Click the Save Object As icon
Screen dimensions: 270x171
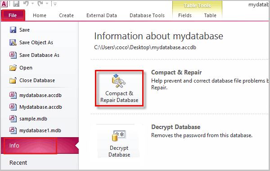point(13,42)
